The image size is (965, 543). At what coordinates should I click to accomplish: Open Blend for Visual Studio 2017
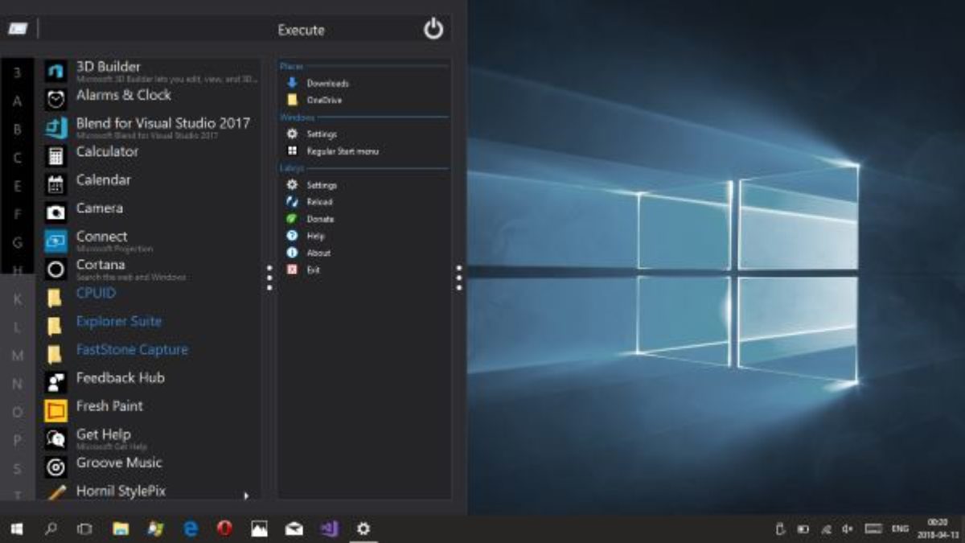click(x=162, y=124)
